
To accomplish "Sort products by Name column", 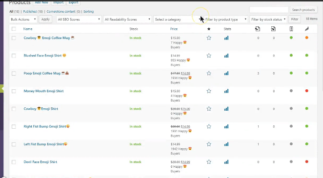I will tap(28, 29).
